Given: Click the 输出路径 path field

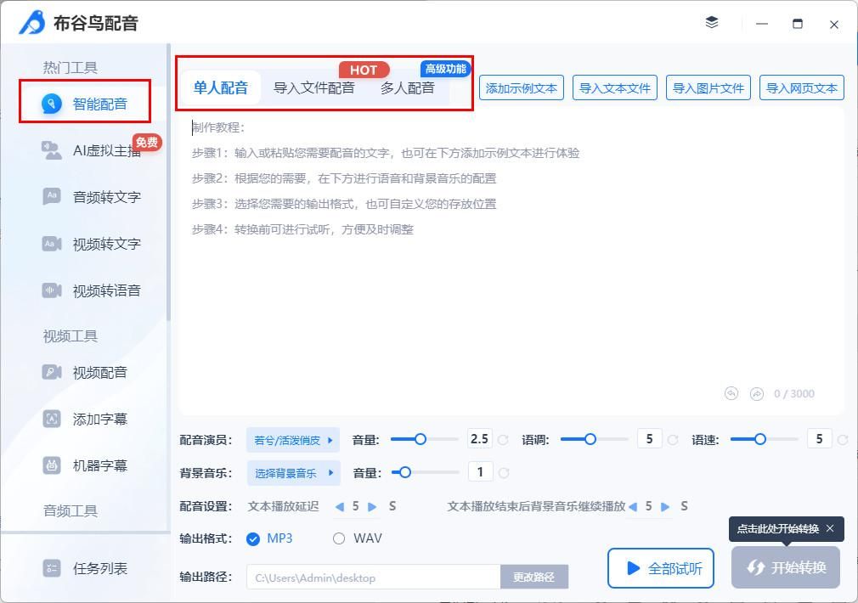Looking at the screenshot, I should coord(373,578).
